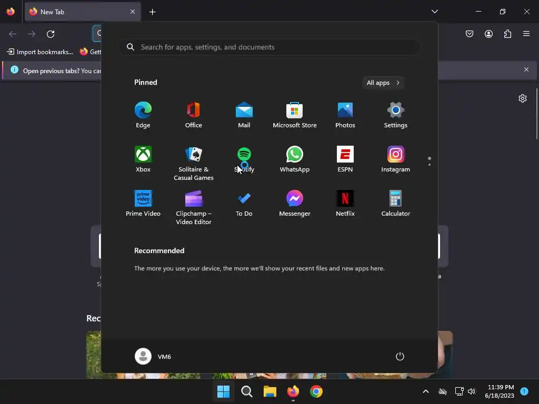Open the VM6 user account menu
The image size is (539, 404).
[x=153, y=356]
